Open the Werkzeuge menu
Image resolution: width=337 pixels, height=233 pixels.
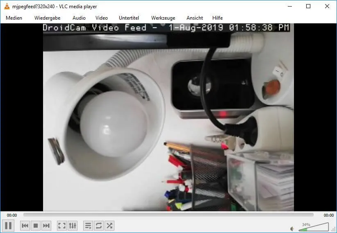(163, 18)
